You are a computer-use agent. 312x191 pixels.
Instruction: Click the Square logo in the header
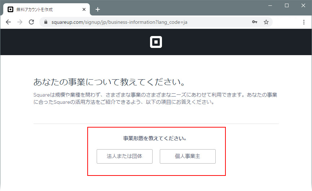pos(156,42)
